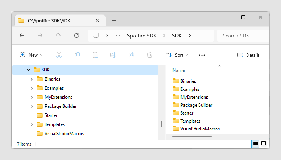Click the This PC monitor icon
Screen dimensions: 281x160
coord(96,36)
